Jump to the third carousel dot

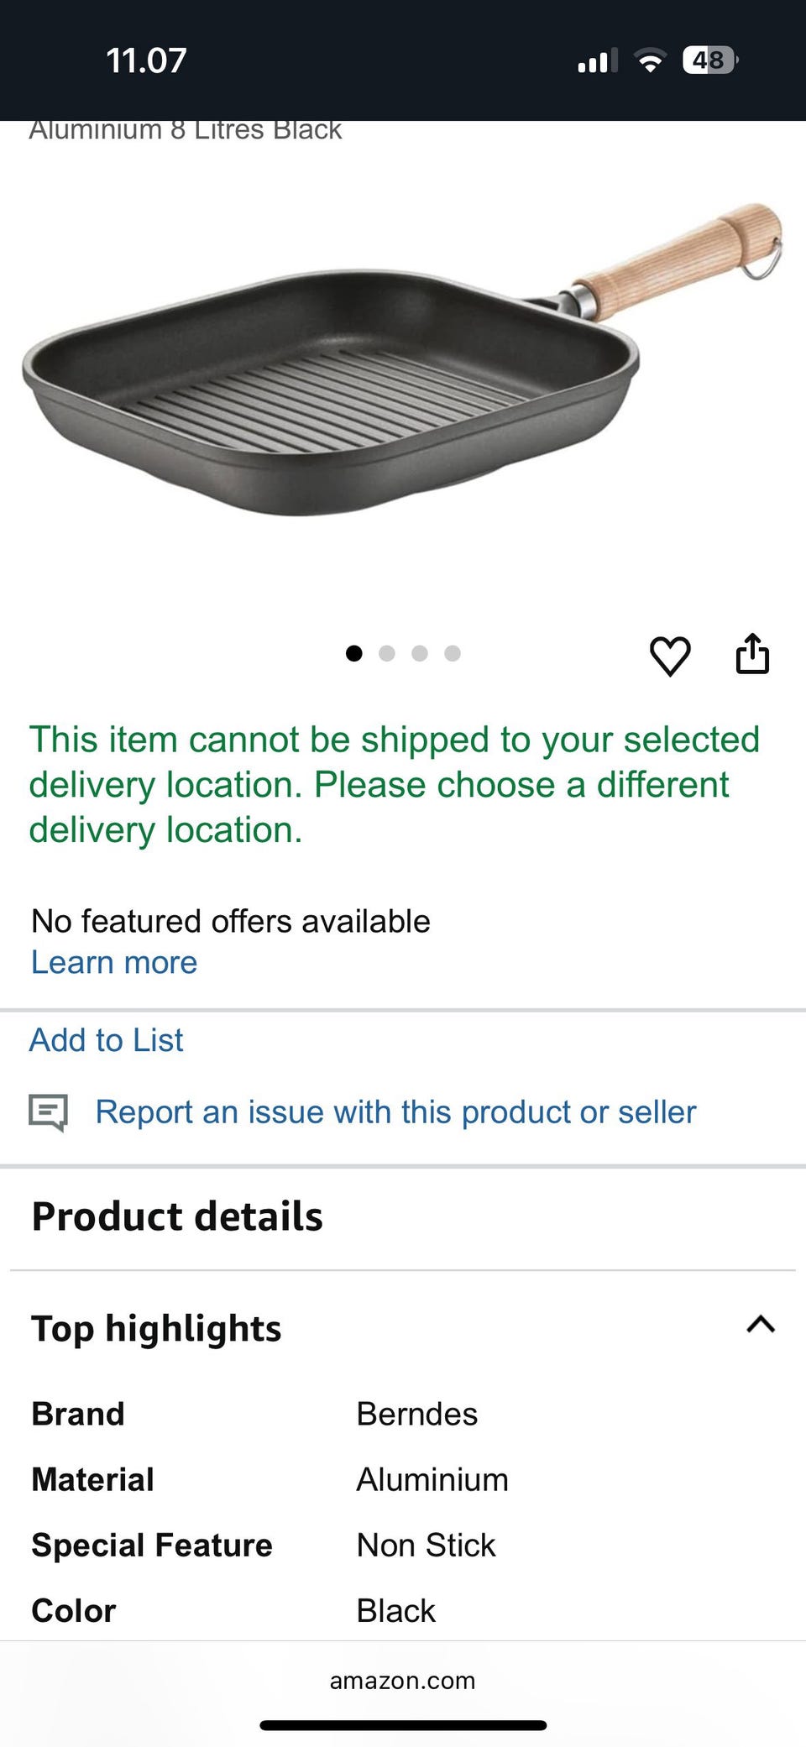(420, 653)
